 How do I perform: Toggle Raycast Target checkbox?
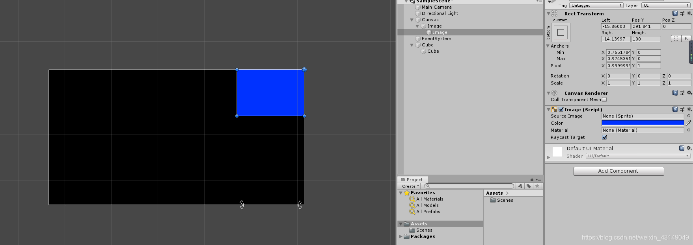(604, 137)
